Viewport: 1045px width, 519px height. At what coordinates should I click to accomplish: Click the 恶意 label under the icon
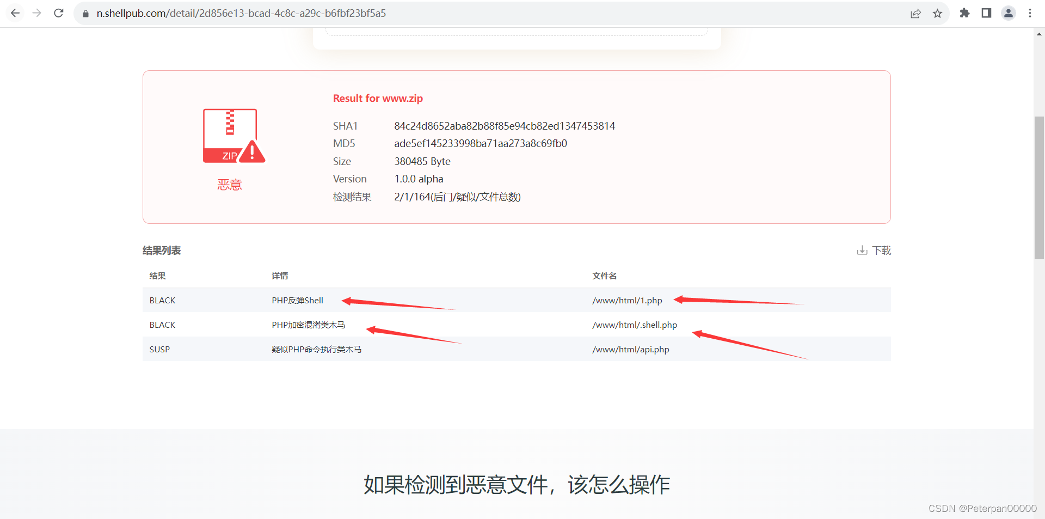point(229,185)
